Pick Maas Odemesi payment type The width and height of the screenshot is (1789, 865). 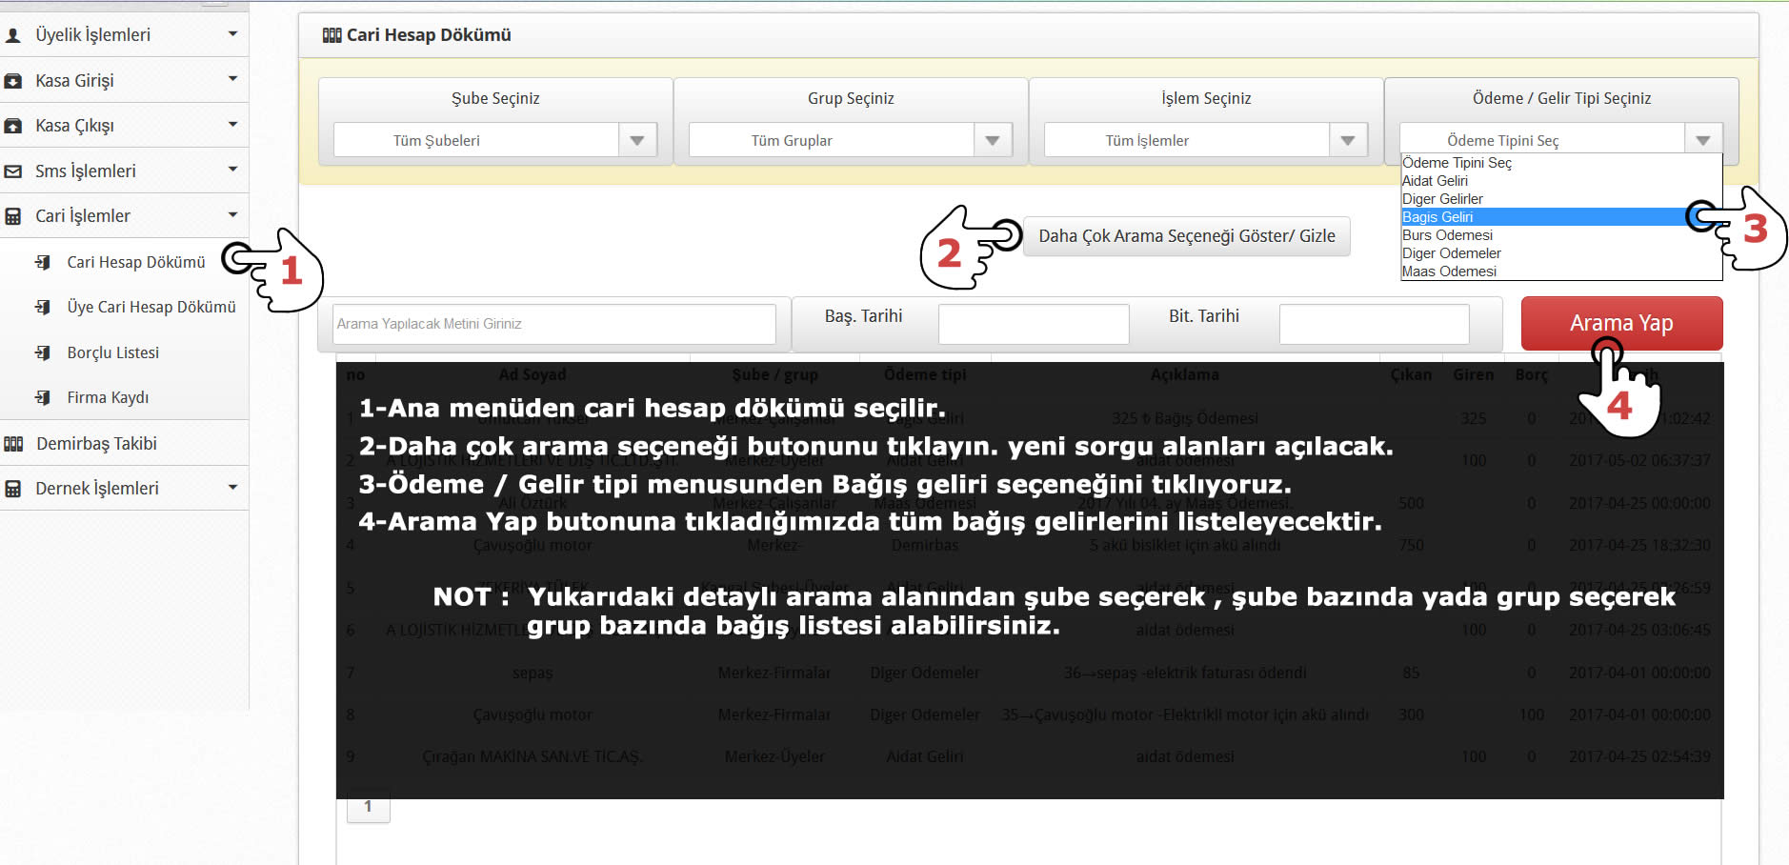(x=1449, y=272)
